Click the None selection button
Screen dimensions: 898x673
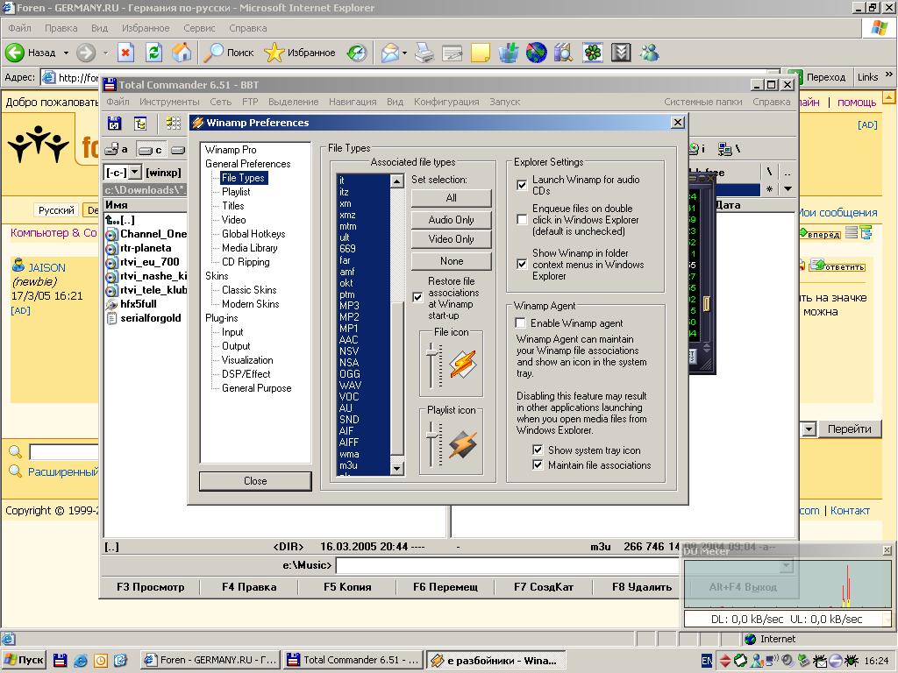(452, 261)
